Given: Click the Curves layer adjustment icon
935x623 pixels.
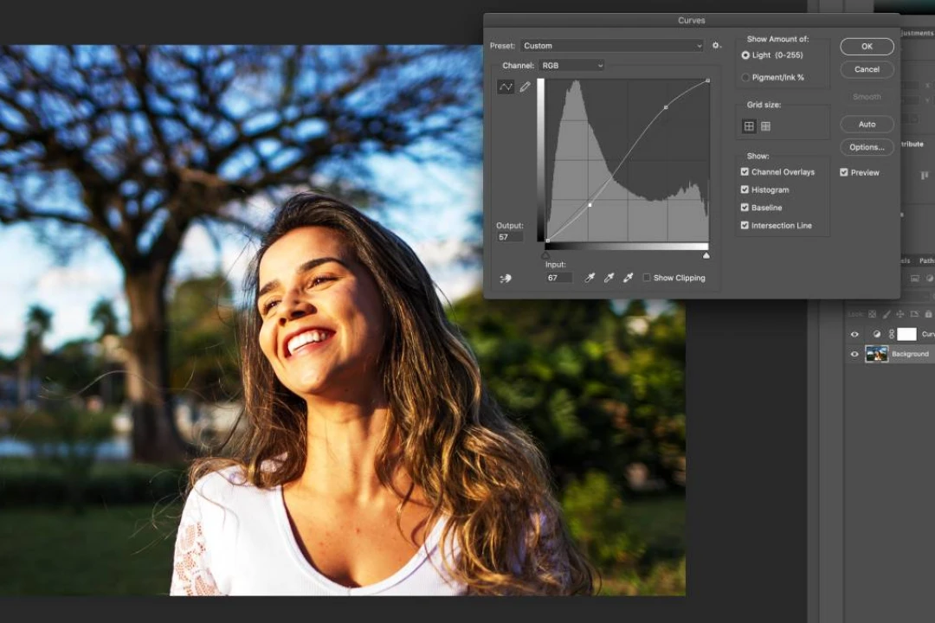Looking at the screenshot, I should (876, 334).
